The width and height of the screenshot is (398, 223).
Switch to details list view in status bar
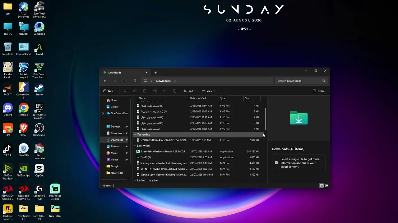(322, 186)
